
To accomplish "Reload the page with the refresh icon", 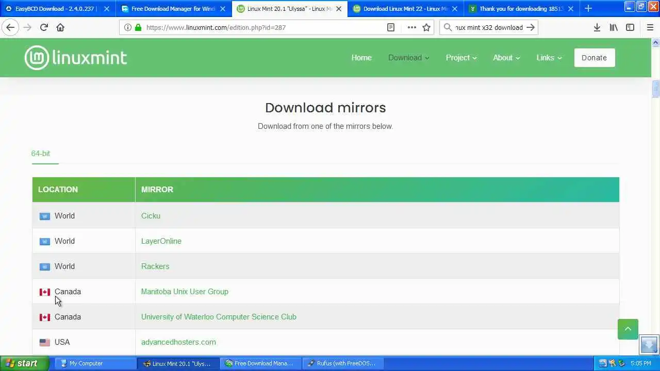I will point(44,27).
